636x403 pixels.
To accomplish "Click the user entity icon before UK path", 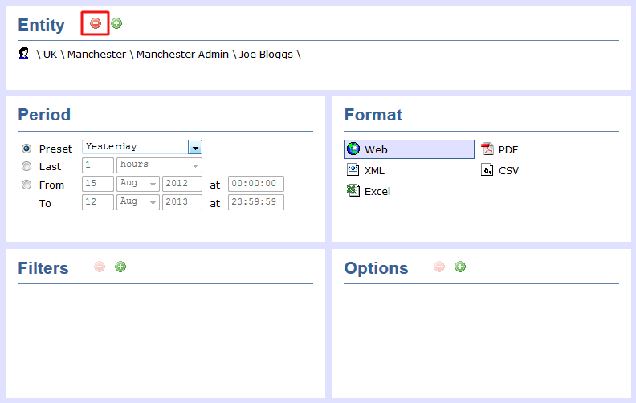I will 24,54.
